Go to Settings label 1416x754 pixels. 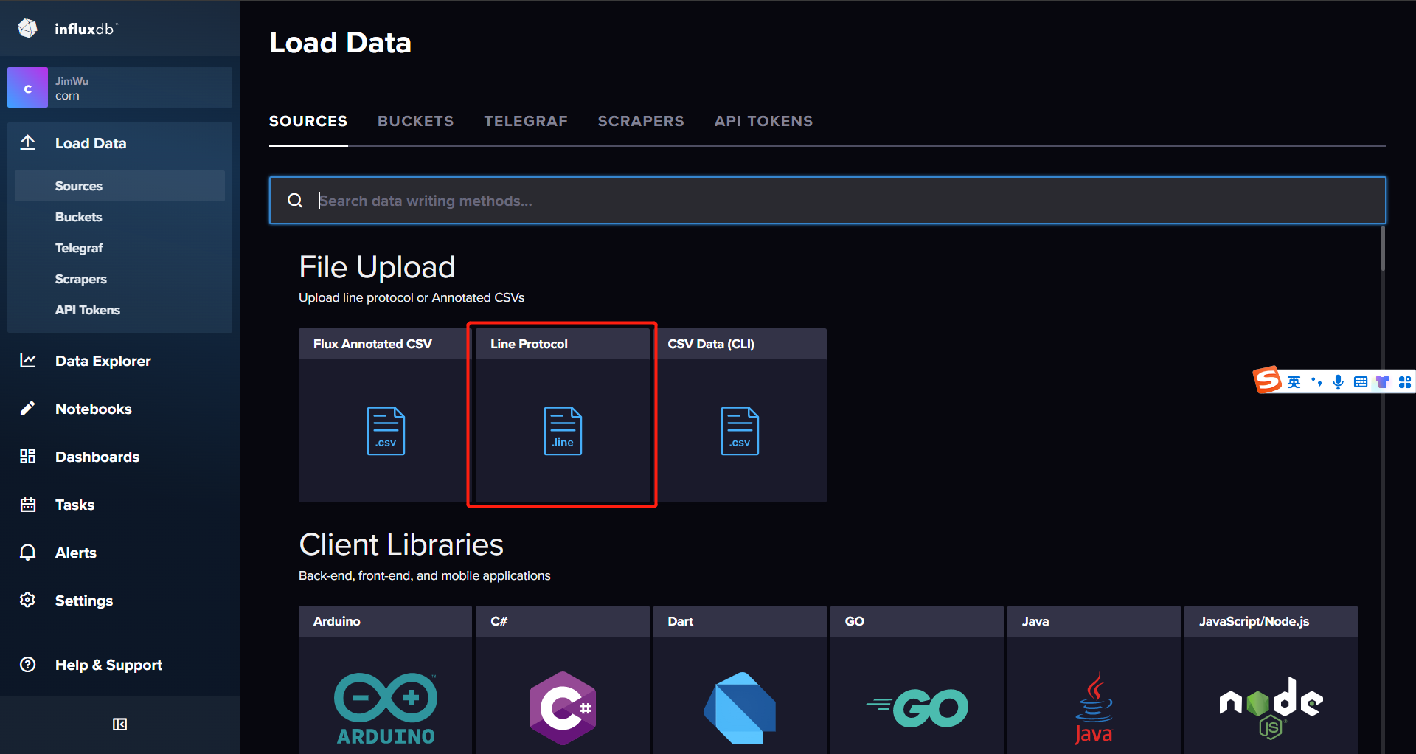coord(84,601)
